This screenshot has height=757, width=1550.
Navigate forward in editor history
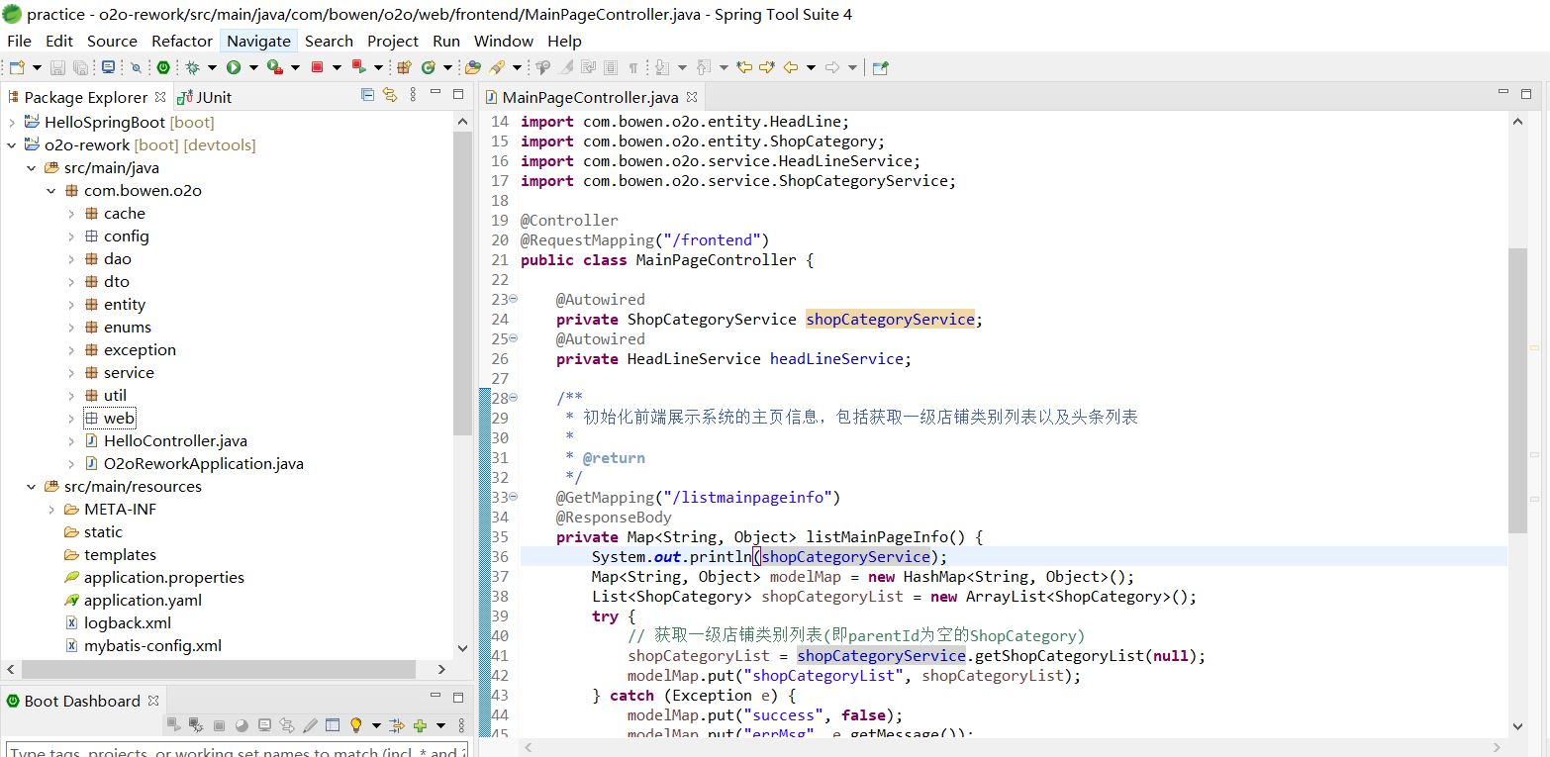pyautogui.click(x=831, y=67)
